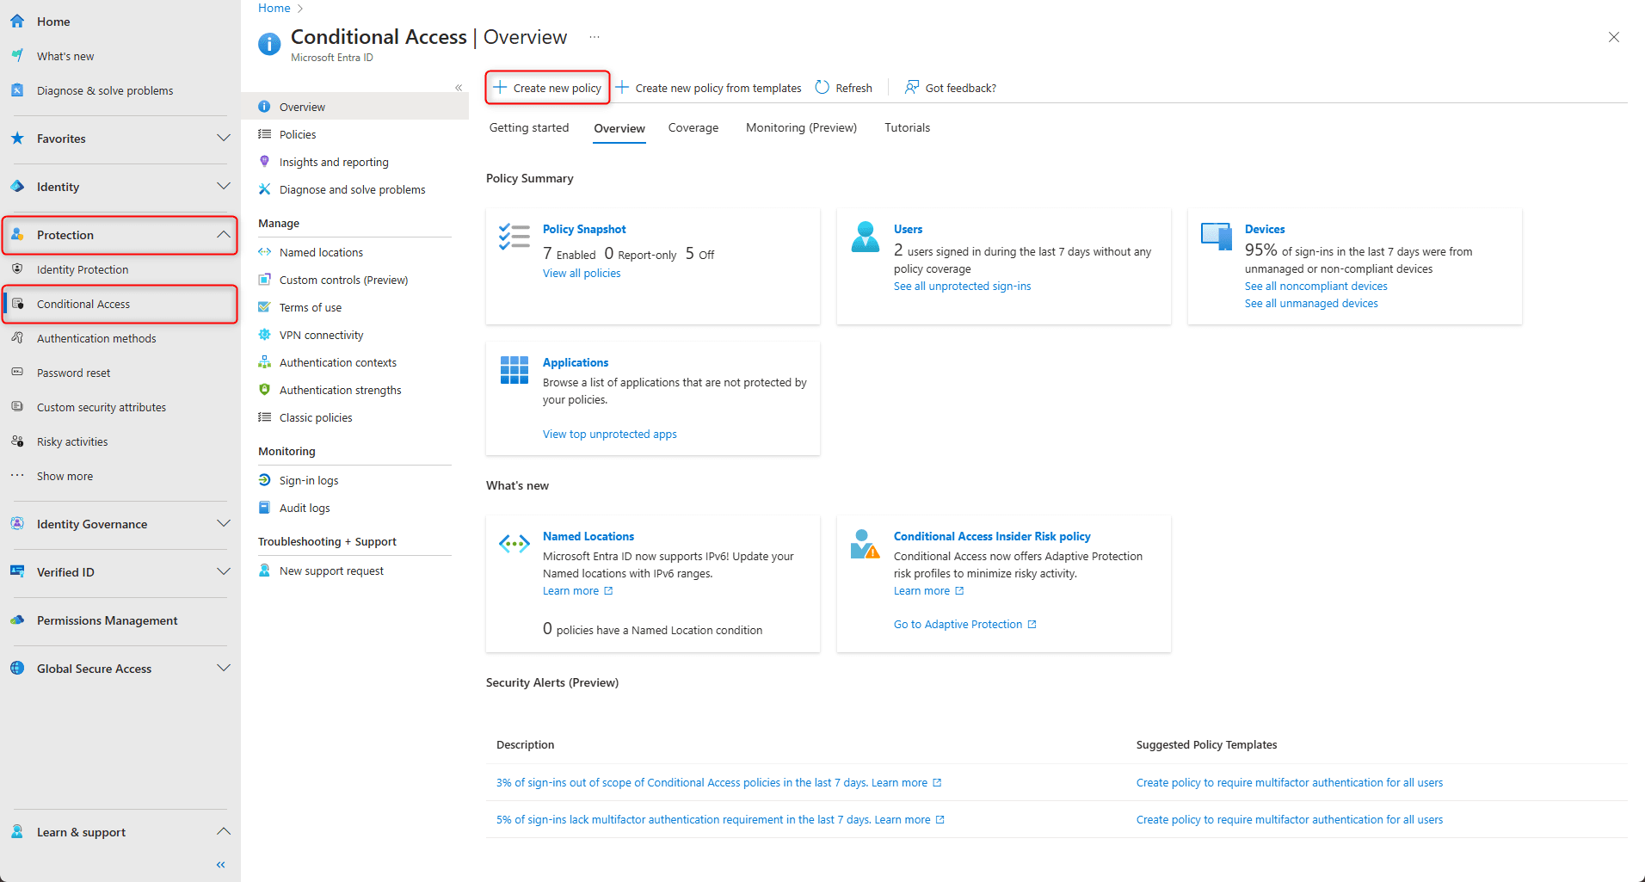Click the Password reset icon
The image size is (1645, 882).
pos(17,373)
